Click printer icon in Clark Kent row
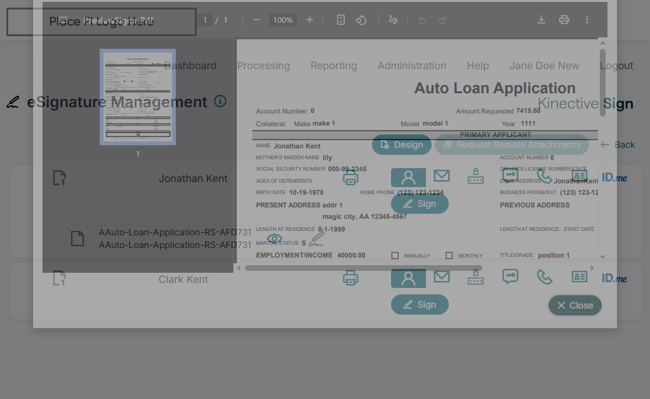 (x=350, y=278)
